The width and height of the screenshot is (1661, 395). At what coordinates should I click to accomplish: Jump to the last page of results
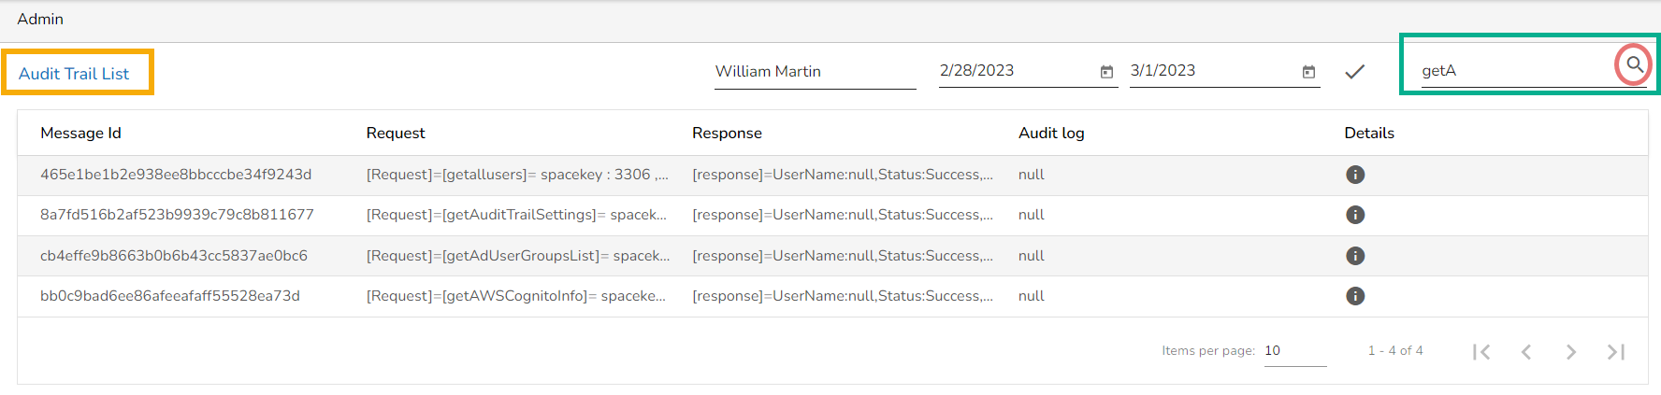click(1616, 352)
